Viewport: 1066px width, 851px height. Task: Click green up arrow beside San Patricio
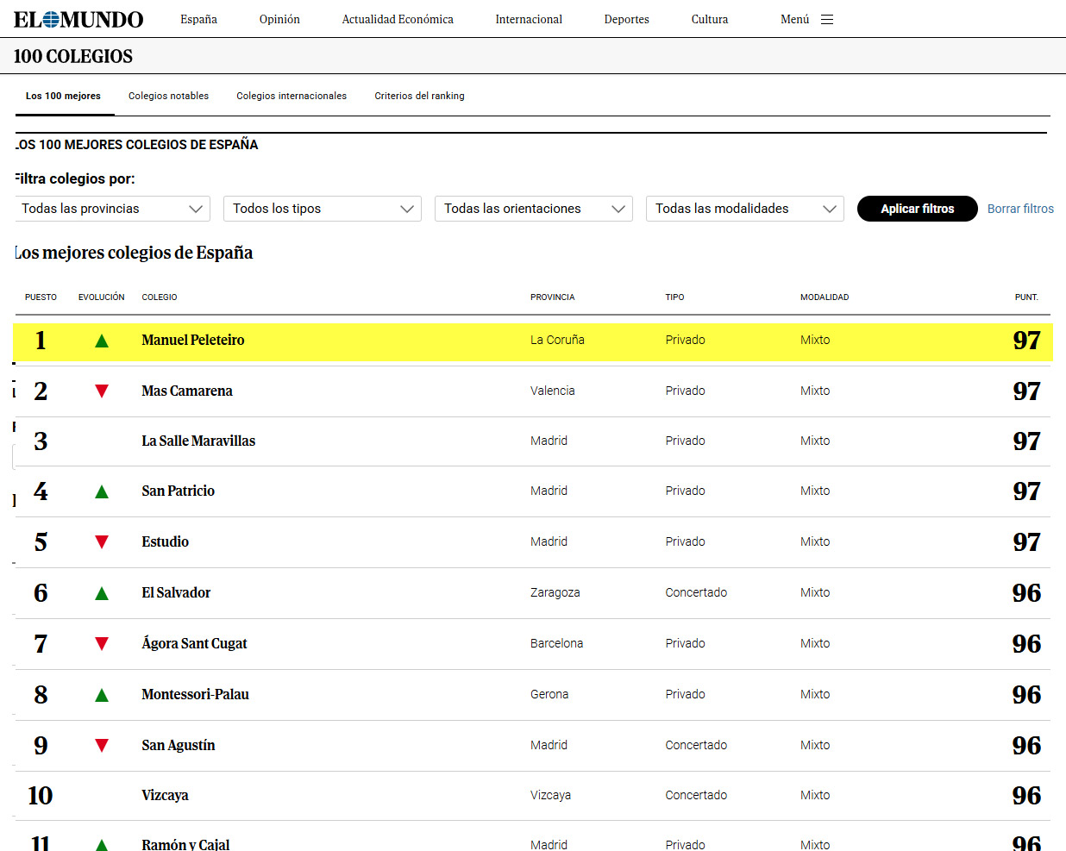pyautogui.click(x=102, y=491)
